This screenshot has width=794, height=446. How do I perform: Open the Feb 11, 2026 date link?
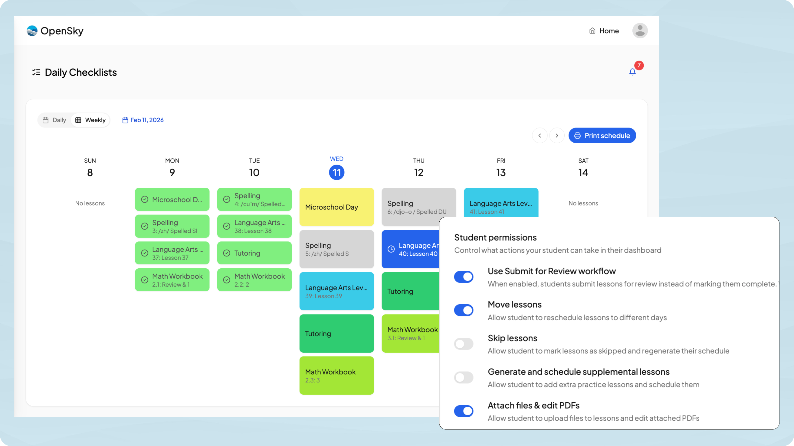click(x=143, y=120)
